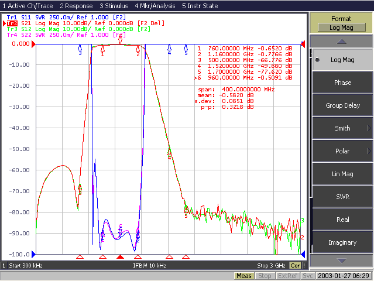
Task: Open the Format Log Mag menu header
Action: pos(341,23)
